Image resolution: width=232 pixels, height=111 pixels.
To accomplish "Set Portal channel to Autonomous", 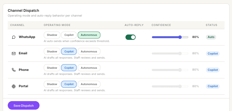I will (x=89, y=84).
